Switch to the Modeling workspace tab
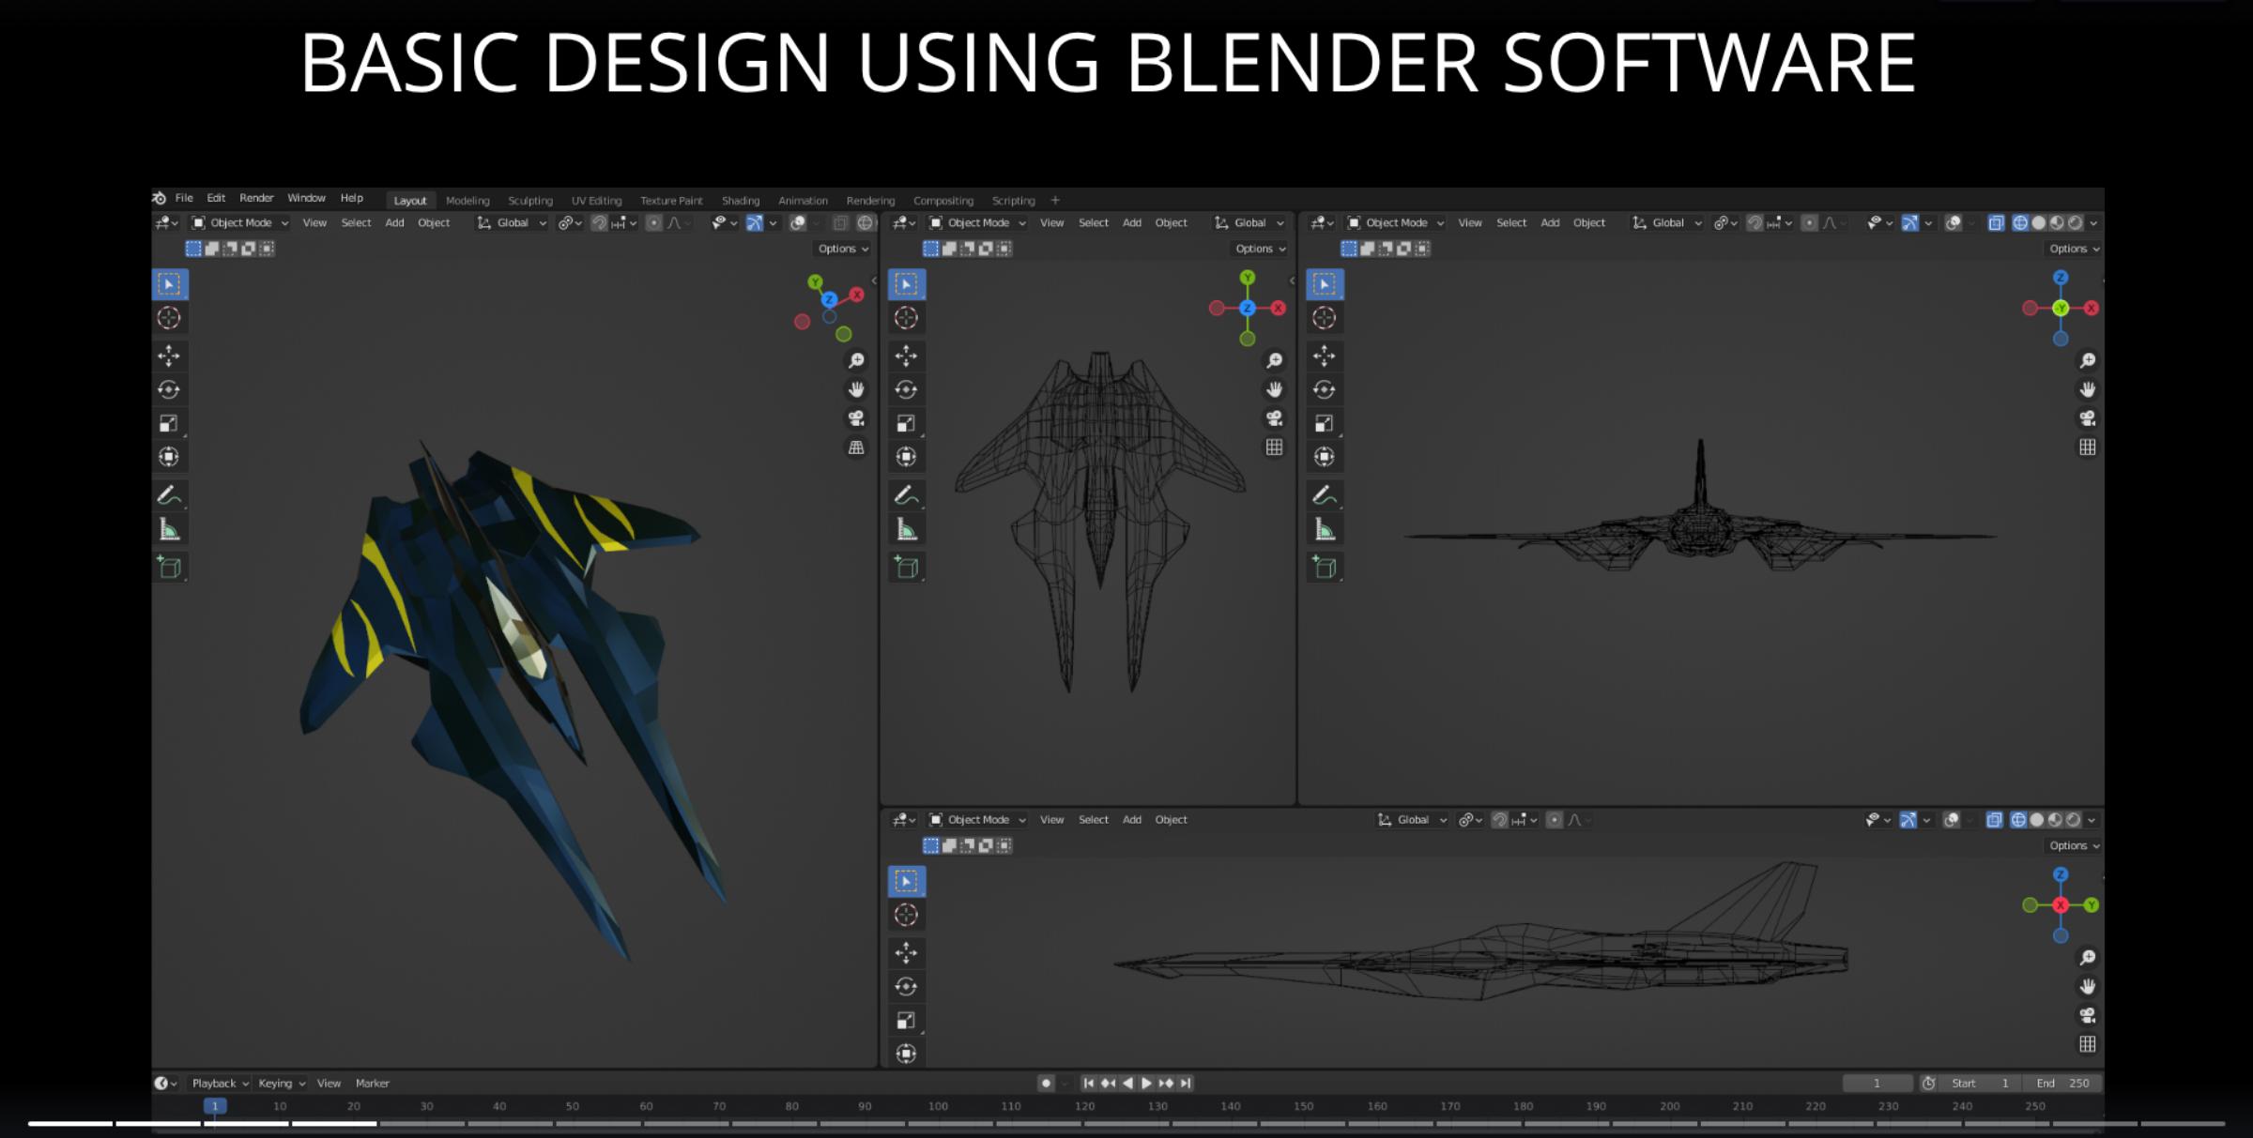Screen dimensions: 2253x1138 point(467,201)
